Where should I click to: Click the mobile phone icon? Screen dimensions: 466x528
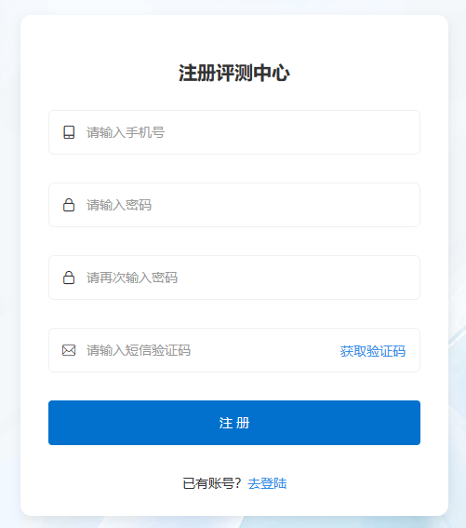click(x=69, y=132)
